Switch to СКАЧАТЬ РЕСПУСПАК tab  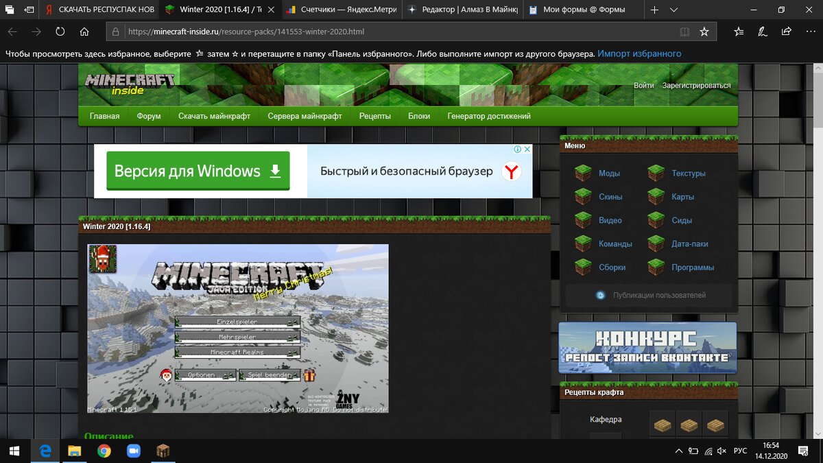tap(99, 10)
